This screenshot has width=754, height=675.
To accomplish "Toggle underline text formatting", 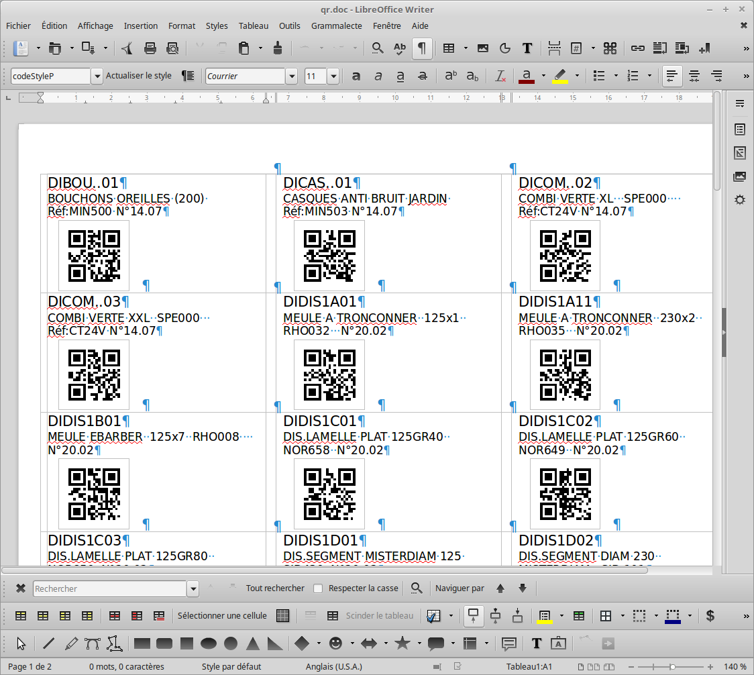I will point(400,76).
